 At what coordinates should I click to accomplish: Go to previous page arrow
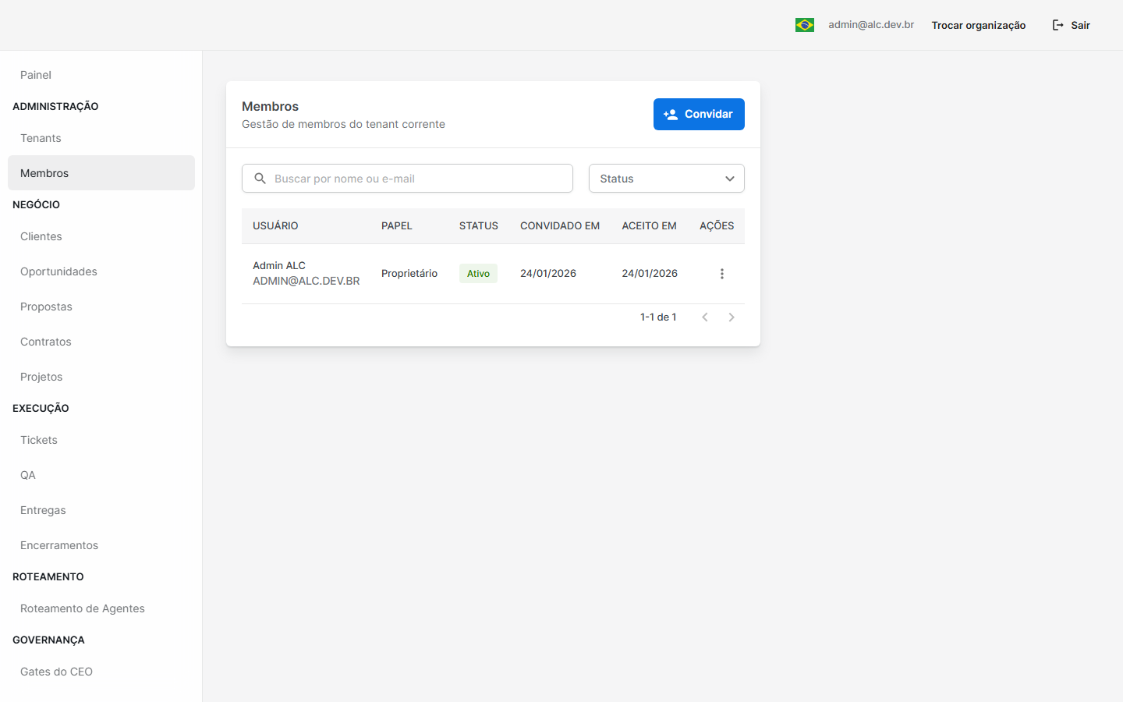[x=705, y=317]
